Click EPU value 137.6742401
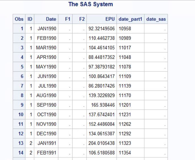The width and height of the screenshot is (195, 160). pyautogui.click(x=101, y=114)
